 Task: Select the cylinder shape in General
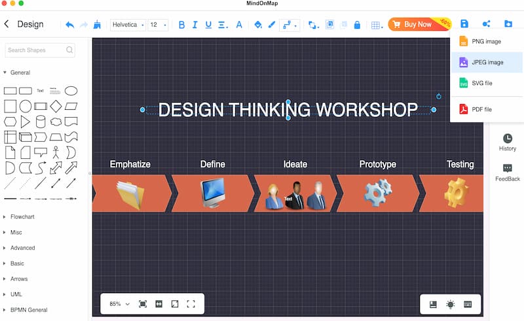(x=41, y=122)
